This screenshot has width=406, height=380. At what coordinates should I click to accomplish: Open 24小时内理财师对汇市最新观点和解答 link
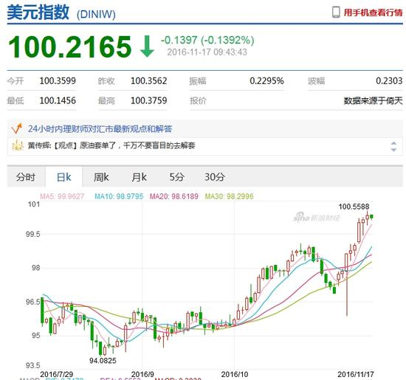coord(100,128)
